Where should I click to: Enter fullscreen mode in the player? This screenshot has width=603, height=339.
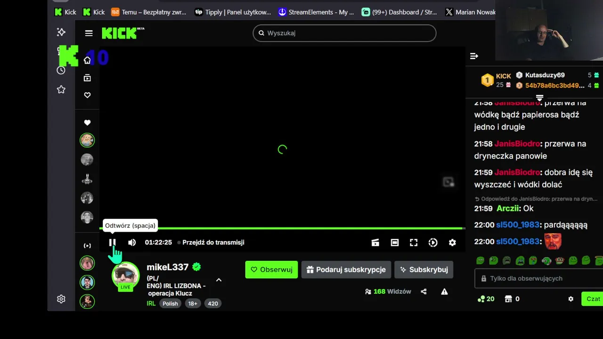(x=414, y=242)
